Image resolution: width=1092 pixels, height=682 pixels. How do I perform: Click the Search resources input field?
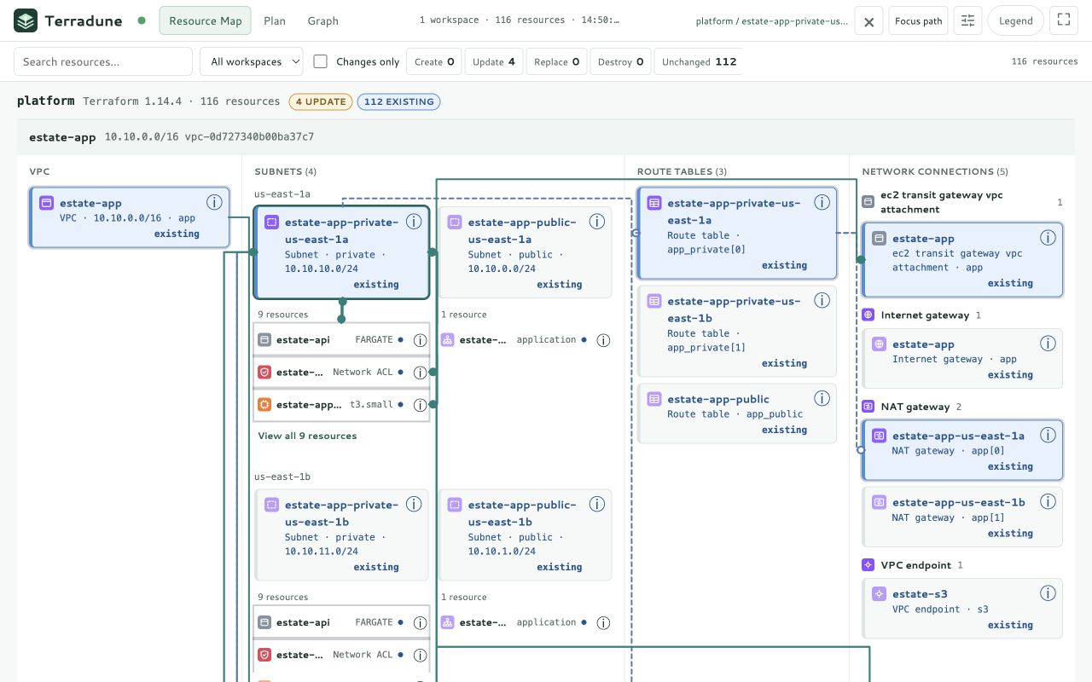click(103, 61)
